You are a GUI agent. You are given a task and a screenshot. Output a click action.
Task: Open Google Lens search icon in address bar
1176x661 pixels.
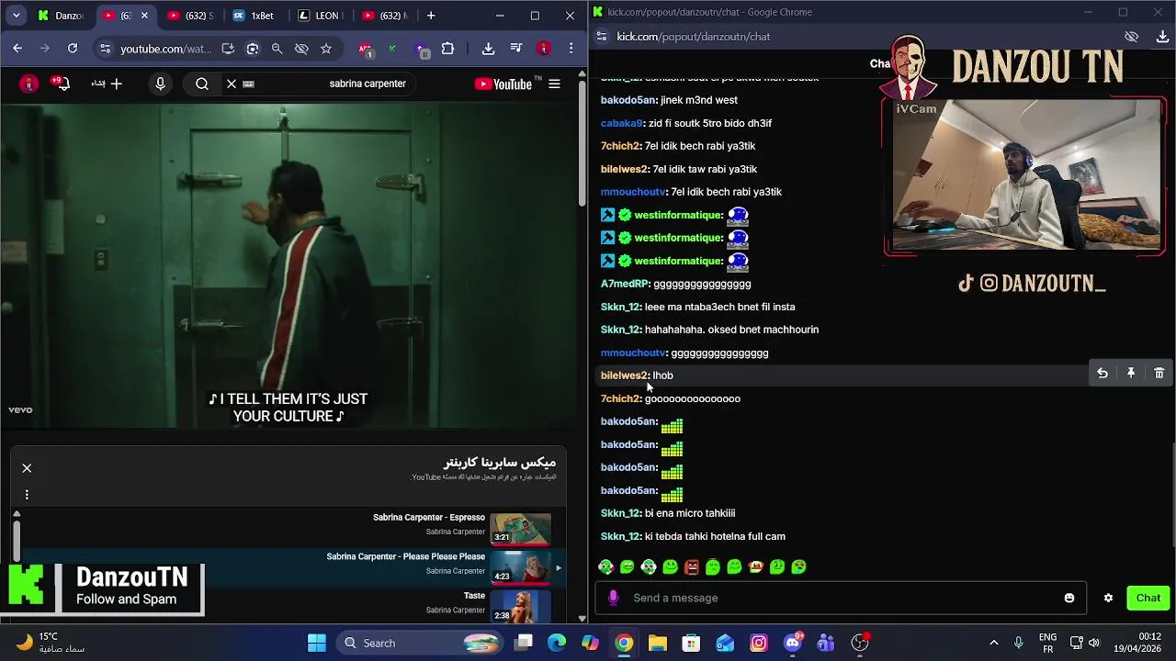tap(253, 49)
